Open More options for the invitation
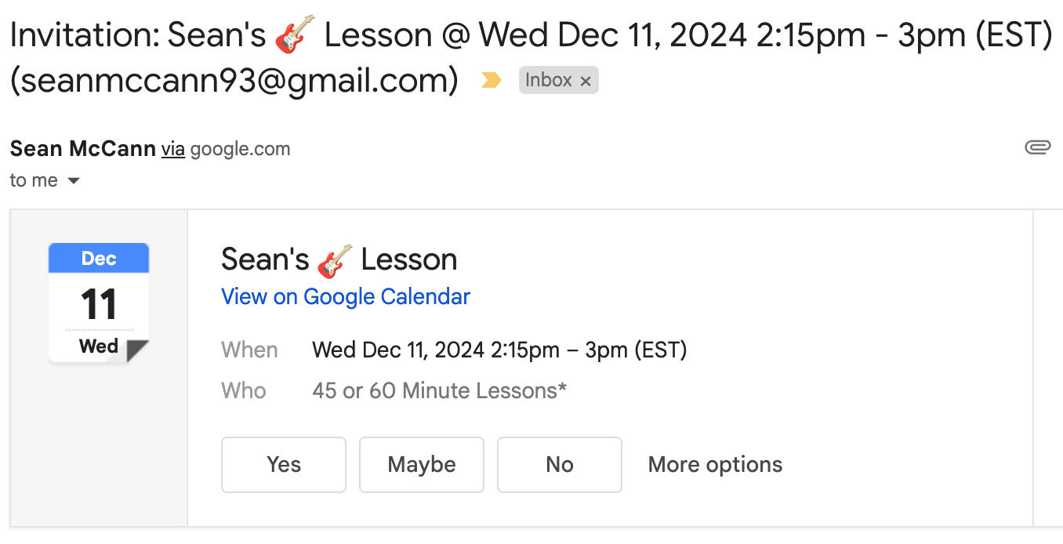This screenshot has height=544, width=1063. [715, 465]
